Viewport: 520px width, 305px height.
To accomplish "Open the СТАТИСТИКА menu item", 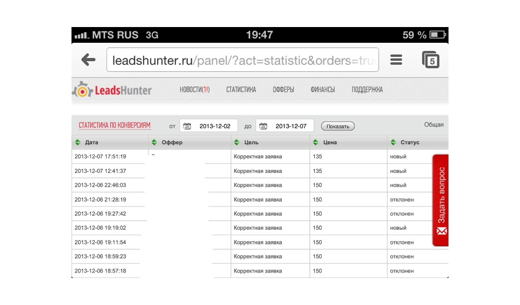I will click(241, 90).
